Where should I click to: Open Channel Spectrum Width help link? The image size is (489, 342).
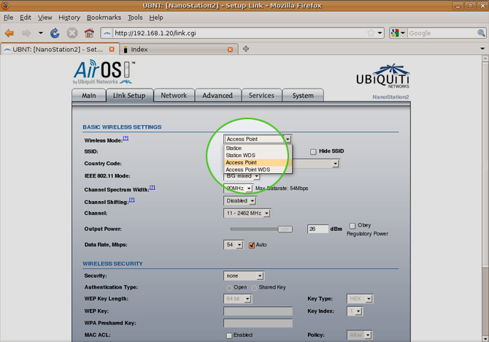153,187
